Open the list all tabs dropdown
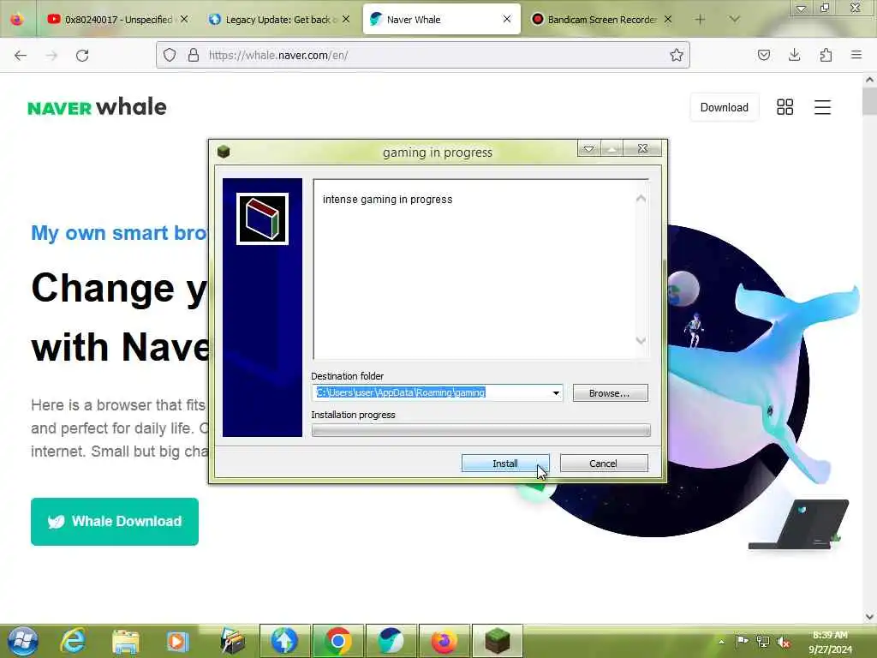 [x=734, y=20]
